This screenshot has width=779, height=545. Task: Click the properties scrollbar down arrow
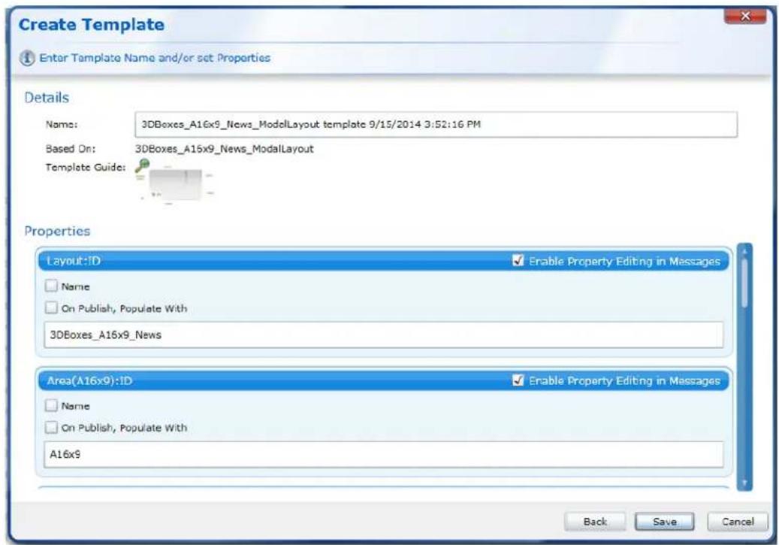click(744, 483)
